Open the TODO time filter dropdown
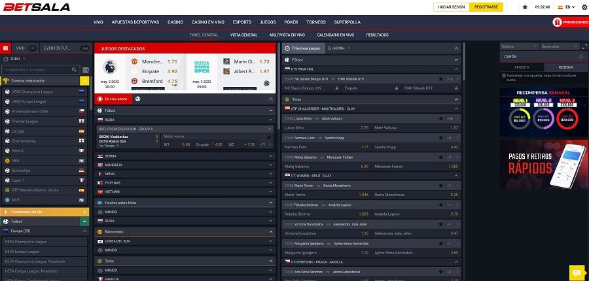The height and width of the screenshot is (281, 589). (x=14, y=59)
